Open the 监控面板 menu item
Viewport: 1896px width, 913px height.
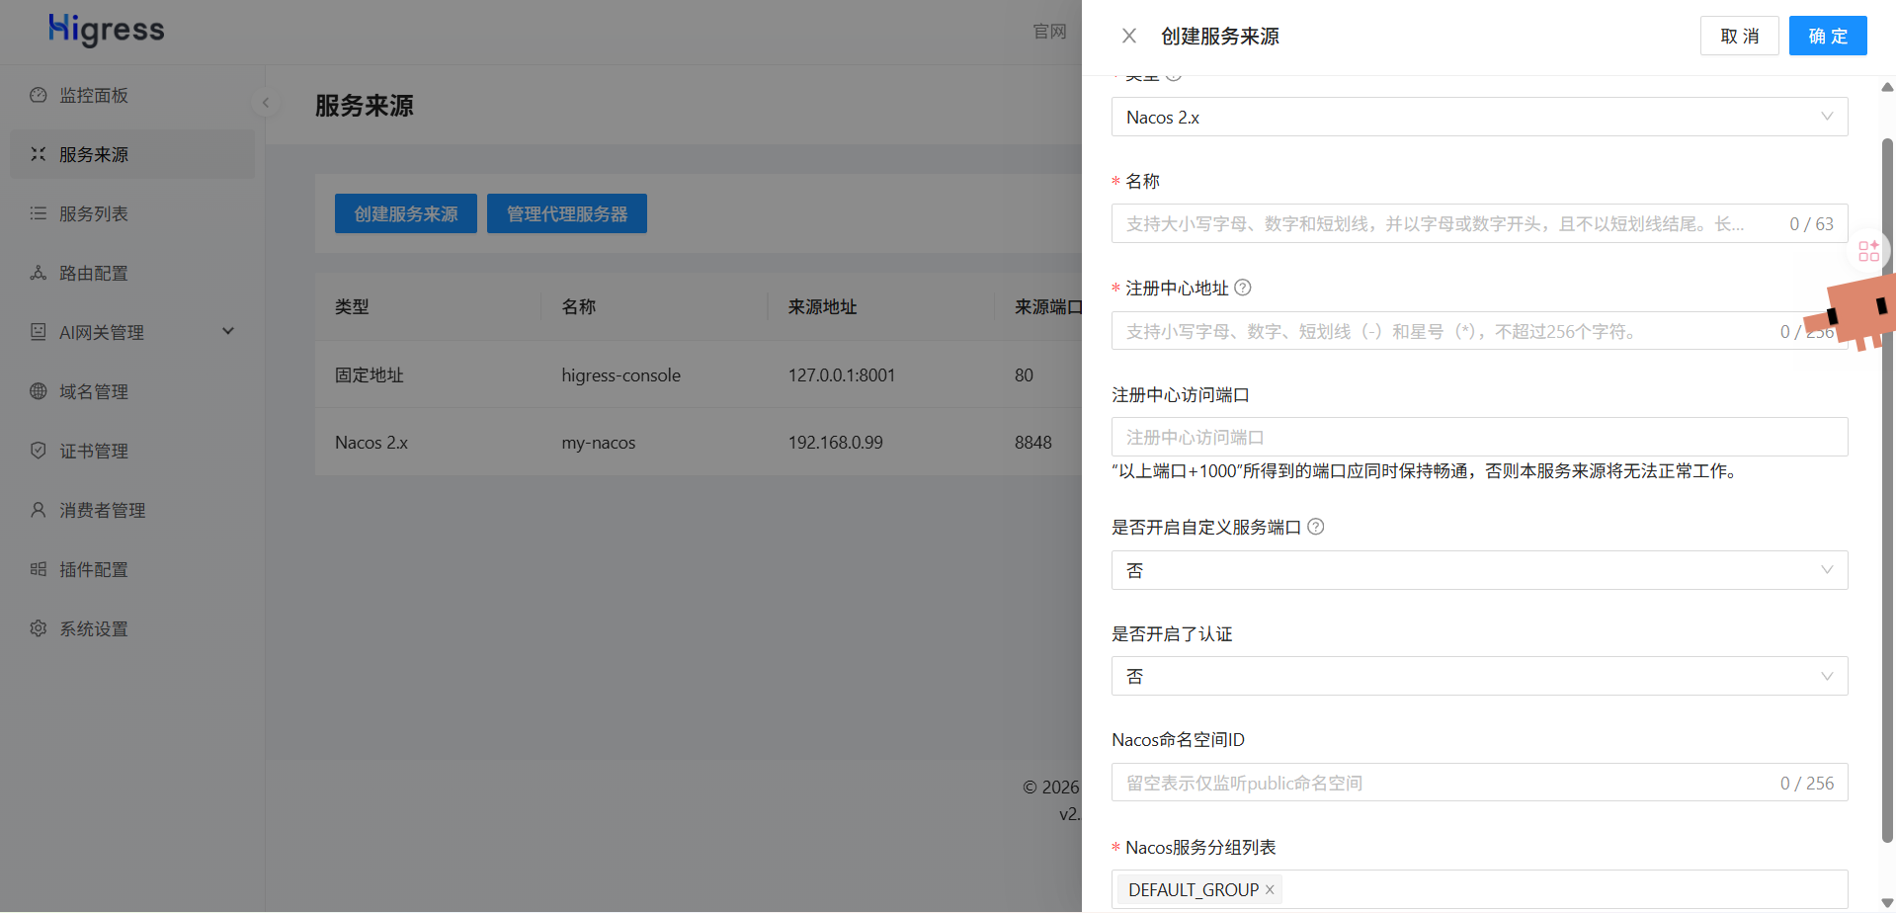coord(132,95)
